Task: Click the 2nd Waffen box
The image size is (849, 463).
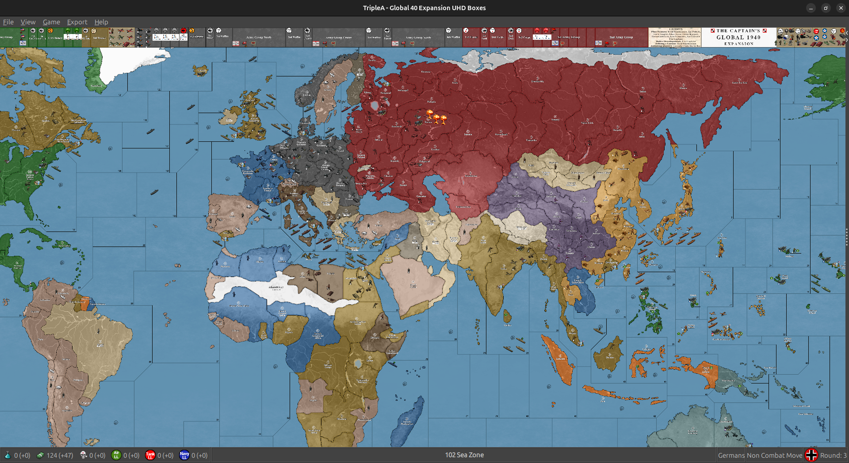Action: [294, 38]
